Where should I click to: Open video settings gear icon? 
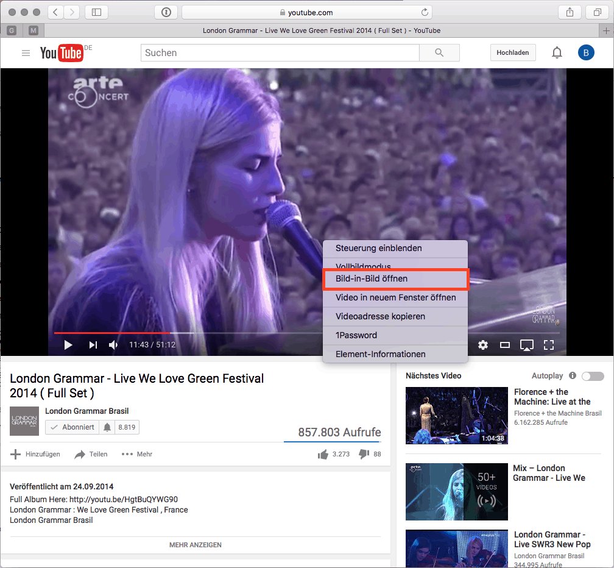click(483, 345)
